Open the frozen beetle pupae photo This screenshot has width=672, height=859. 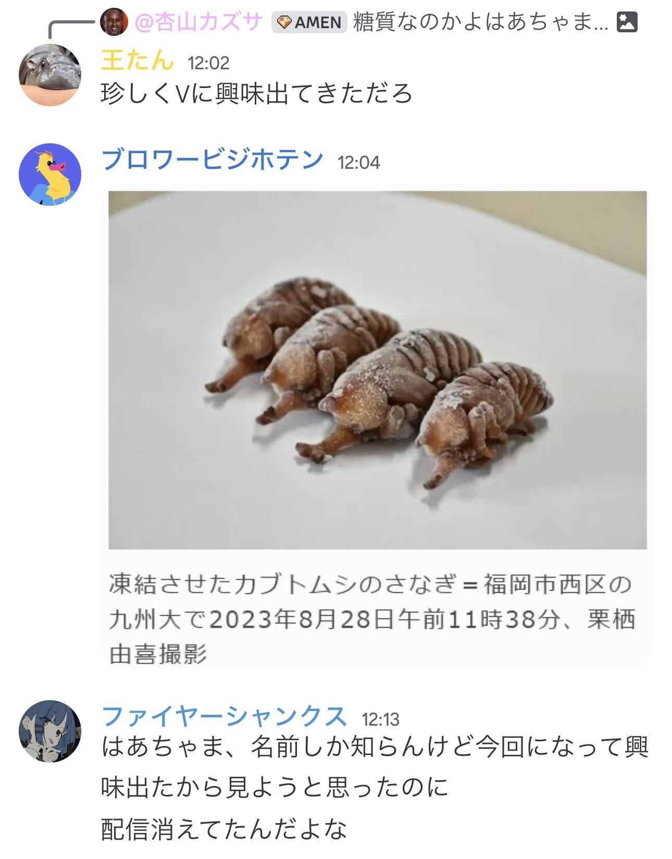point(378,370)
